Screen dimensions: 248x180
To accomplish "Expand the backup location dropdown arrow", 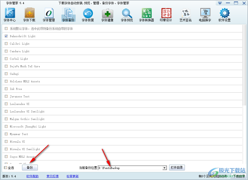I will click(x=165, y=168).
